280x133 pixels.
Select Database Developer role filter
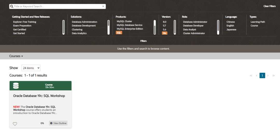pyautogui.click(x=194, y=26)
